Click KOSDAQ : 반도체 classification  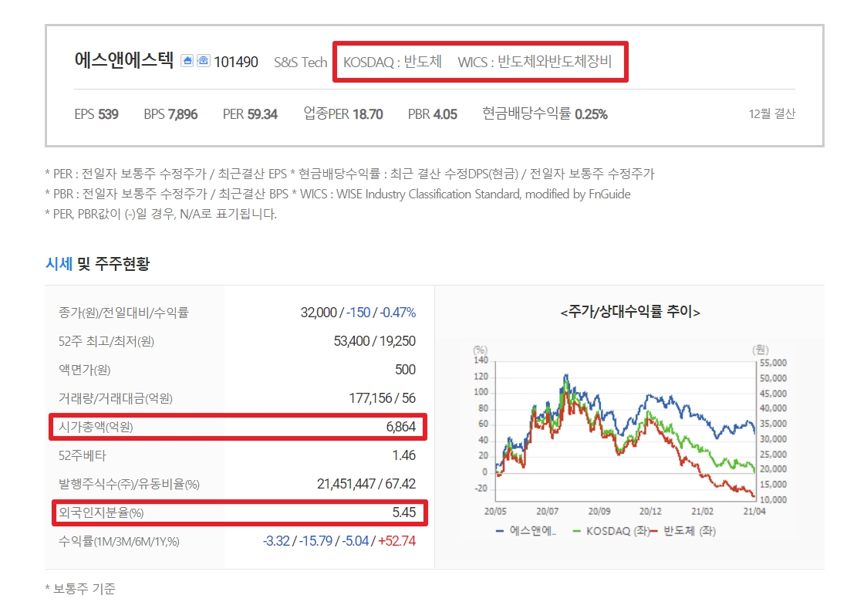pos(393,62)
